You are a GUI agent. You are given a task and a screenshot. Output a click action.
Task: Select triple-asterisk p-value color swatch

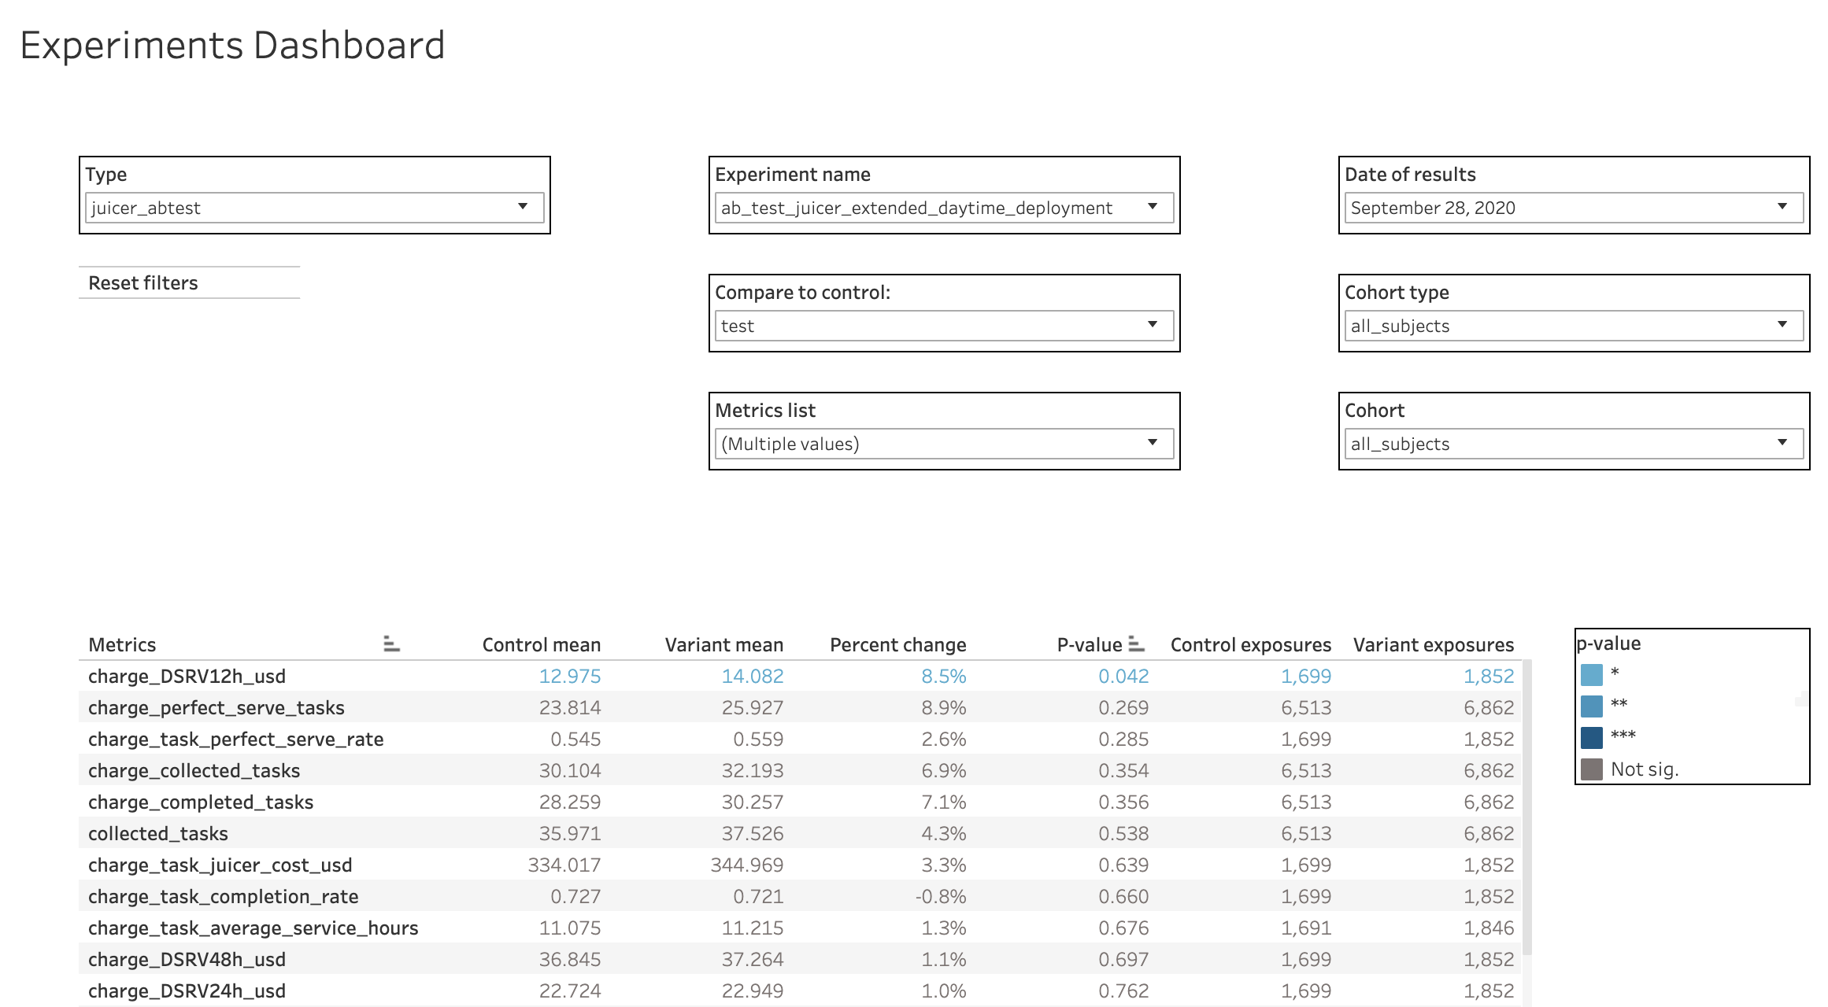[1591, 737]
